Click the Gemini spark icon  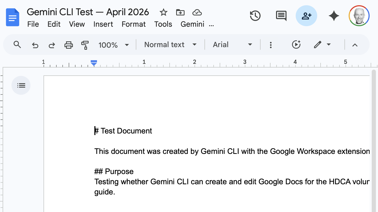point(334,16)
